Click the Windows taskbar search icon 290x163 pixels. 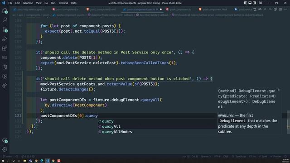click(x=8, y=161)
